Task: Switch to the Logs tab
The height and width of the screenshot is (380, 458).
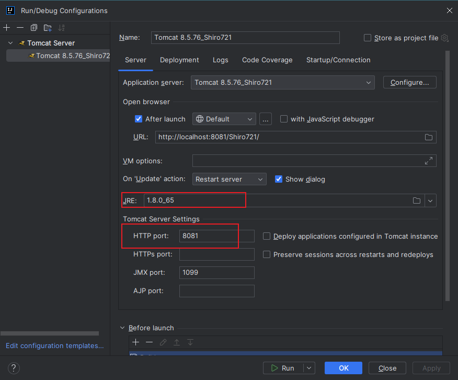Action: [221, 60]
